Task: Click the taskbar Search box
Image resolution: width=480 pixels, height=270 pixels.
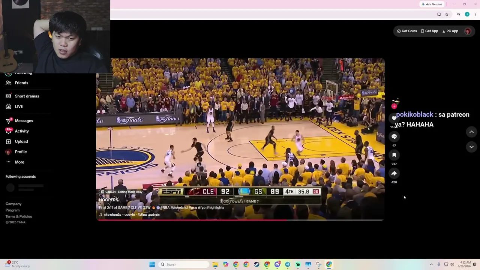Action: (184, 264)
